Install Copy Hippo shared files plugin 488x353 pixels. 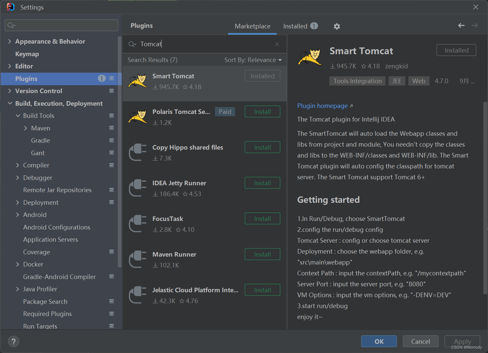pyautogui.click(x=263, y=147)
